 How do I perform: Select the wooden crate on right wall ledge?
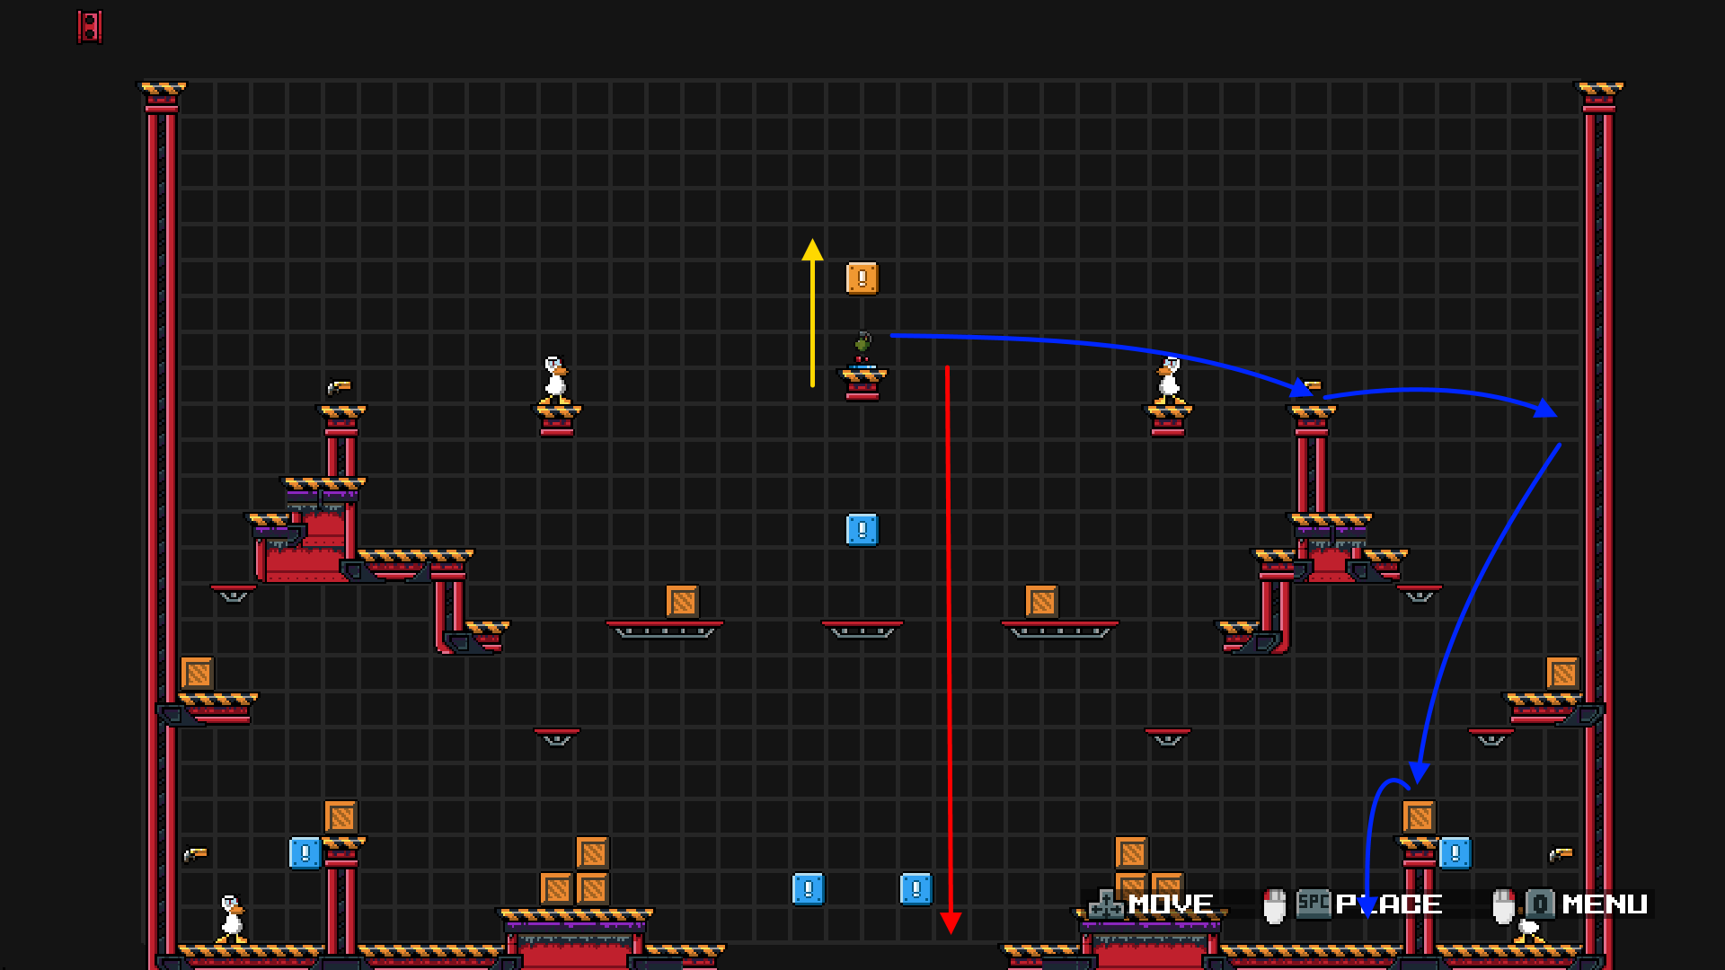click(1562, 674)
